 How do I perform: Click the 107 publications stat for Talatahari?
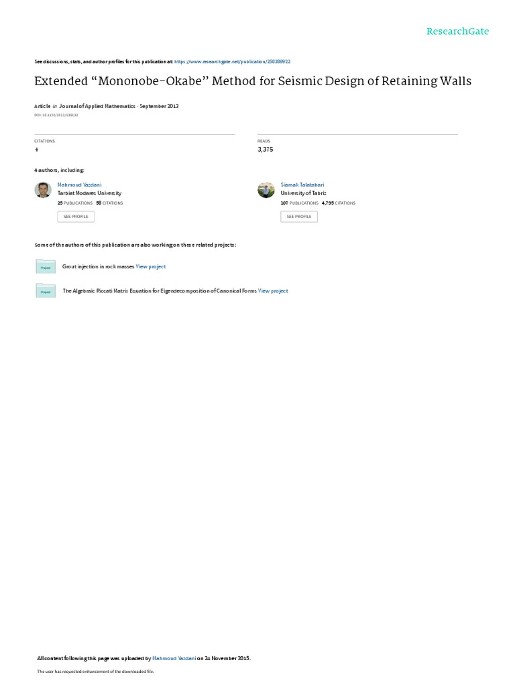[300, 203]
